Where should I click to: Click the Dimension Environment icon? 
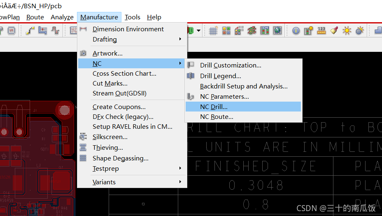point(83,29)
